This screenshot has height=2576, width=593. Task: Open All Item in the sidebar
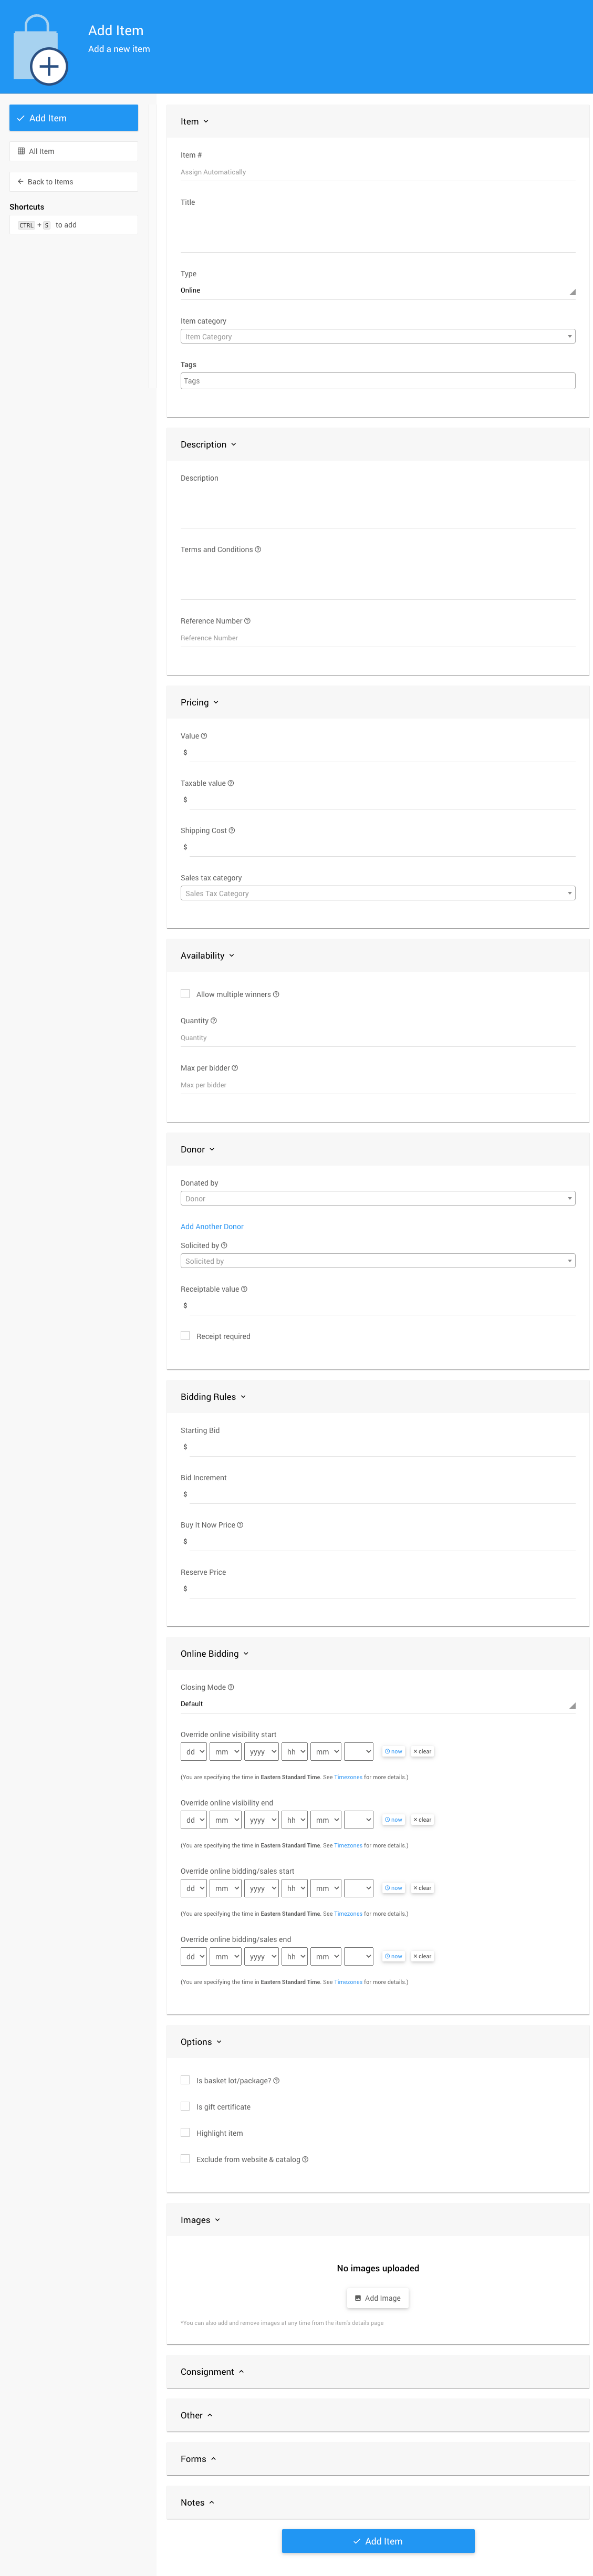[x=74, y=151]
